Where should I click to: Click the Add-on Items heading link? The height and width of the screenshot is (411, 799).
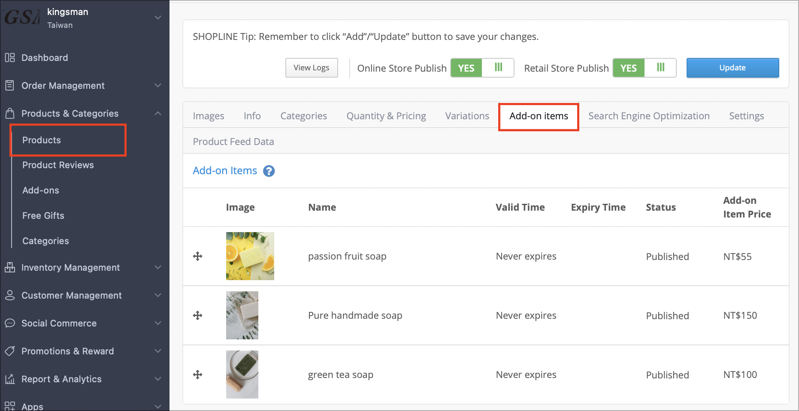pyautogui.click(x=225, y=171)
